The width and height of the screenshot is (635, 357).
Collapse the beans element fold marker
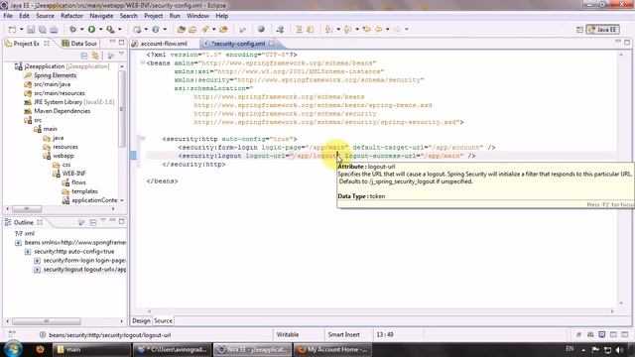142,62
